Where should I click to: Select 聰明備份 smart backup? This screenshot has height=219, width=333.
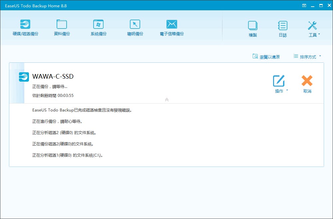pyautogui.click(x=135, y=28)
